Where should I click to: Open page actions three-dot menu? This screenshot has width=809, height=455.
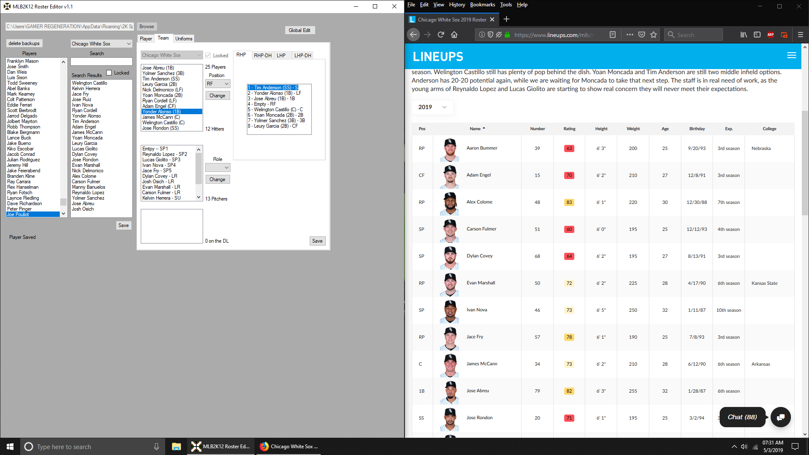pyautogui.click(x=630, y=35)
